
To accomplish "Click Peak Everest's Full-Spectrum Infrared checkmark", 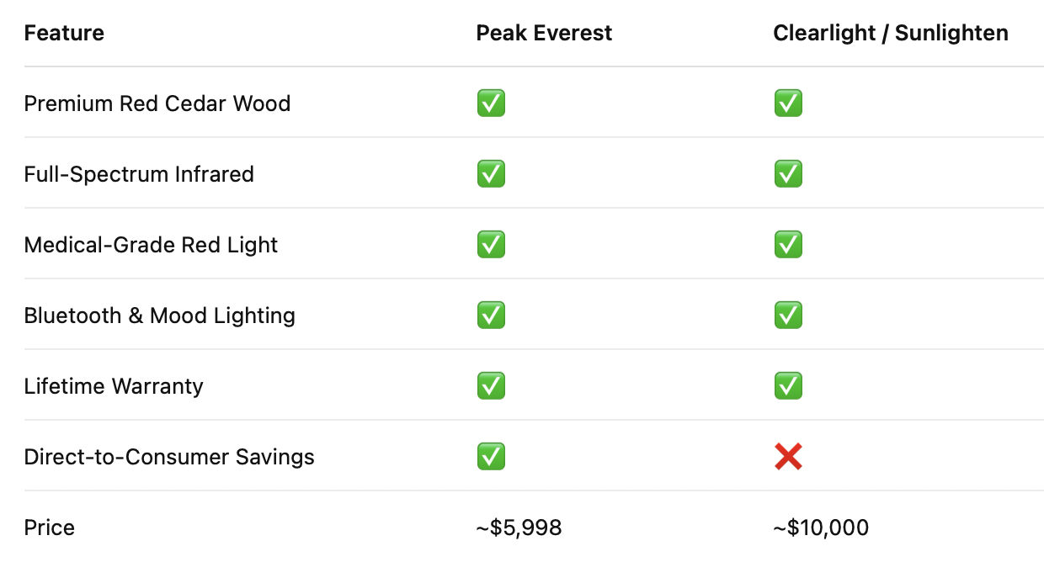I will pyautogui.click(x=491, y=174).
